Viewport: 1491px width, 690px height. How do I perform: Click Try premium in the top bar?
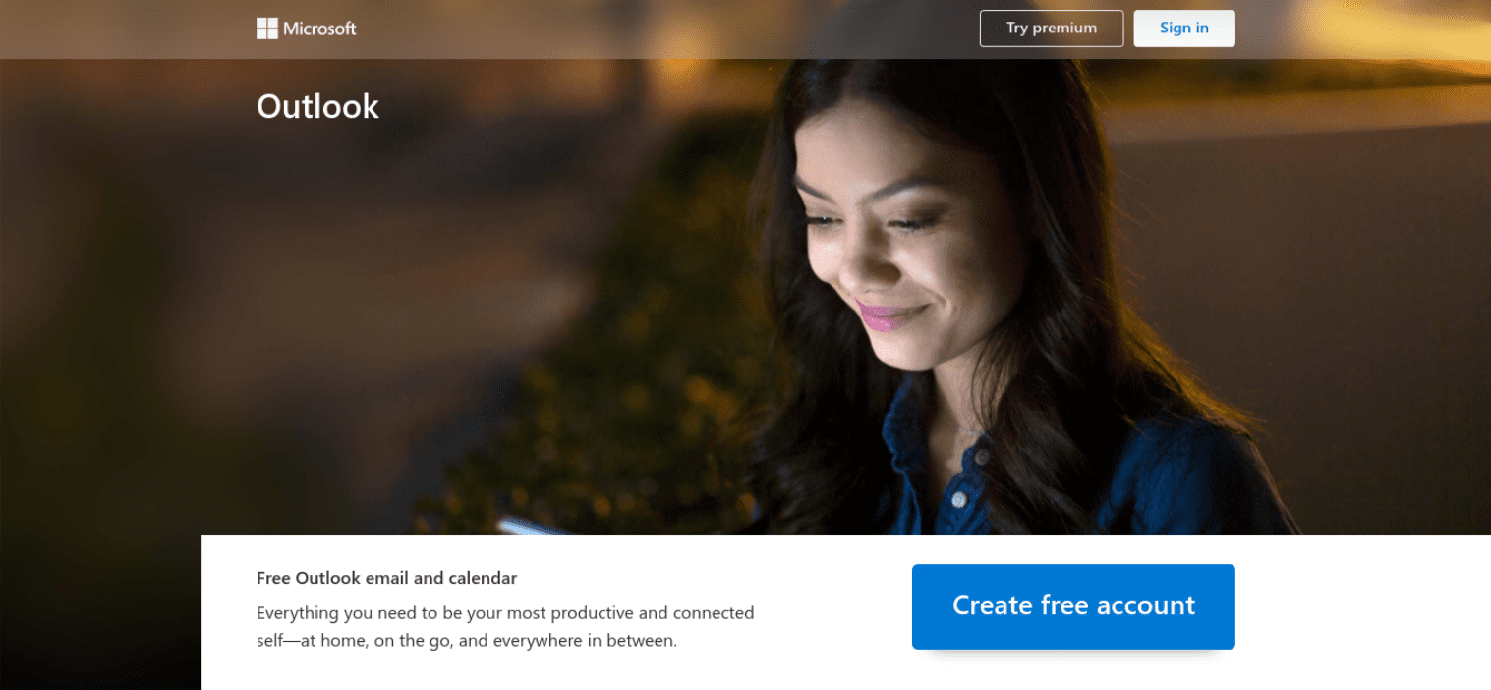[x=1051, y=28]
